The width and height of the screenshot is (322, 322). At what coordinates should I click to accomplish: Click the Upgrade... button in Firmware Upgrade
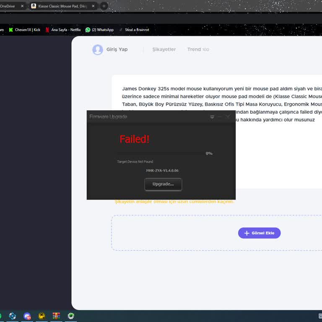(x=163, y=184)
